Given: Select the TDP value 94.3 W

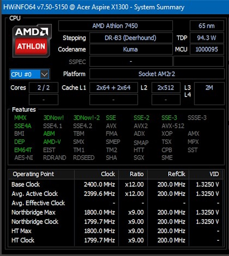Looking at the screenshot, I should pyautogui.click(x=207, y=38).
